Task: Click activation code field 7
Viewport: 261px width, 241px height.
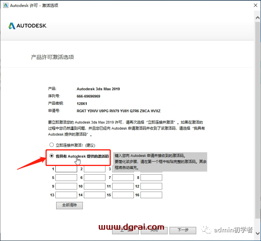Action: (123, 178)
